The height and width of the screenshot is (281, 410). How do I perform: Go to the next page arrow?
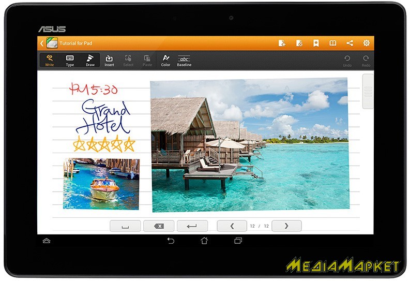pos(286,226)
